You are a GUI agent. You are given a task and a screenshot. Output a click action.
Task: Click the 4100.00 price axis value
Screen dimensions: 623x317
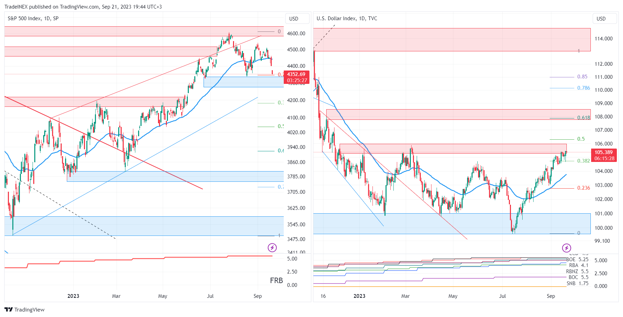coord(296,118)
